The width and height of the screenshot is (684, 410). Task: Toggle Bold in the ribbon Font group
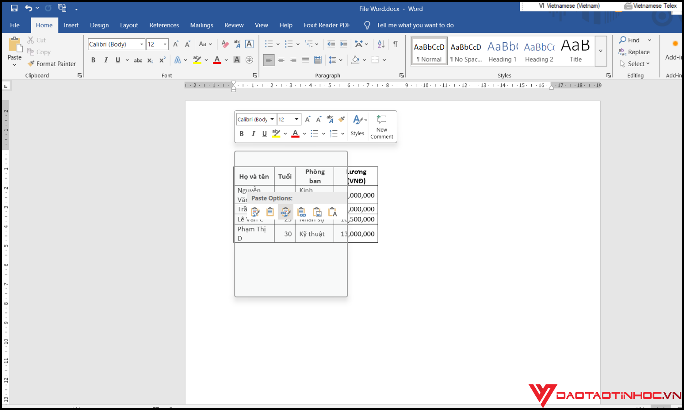[93, 60]
